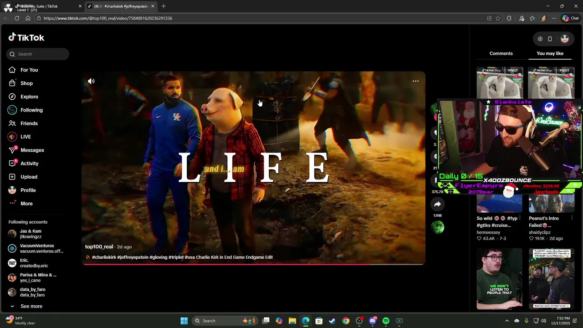Open Discord from the taskbar
Screen dimensions: 583x328
(x=373, y=321)
